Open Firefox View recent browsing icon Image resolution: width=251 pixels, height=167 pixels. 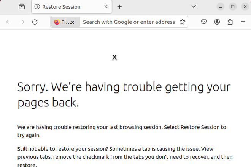pyautogui.click(x=22, y=7)
